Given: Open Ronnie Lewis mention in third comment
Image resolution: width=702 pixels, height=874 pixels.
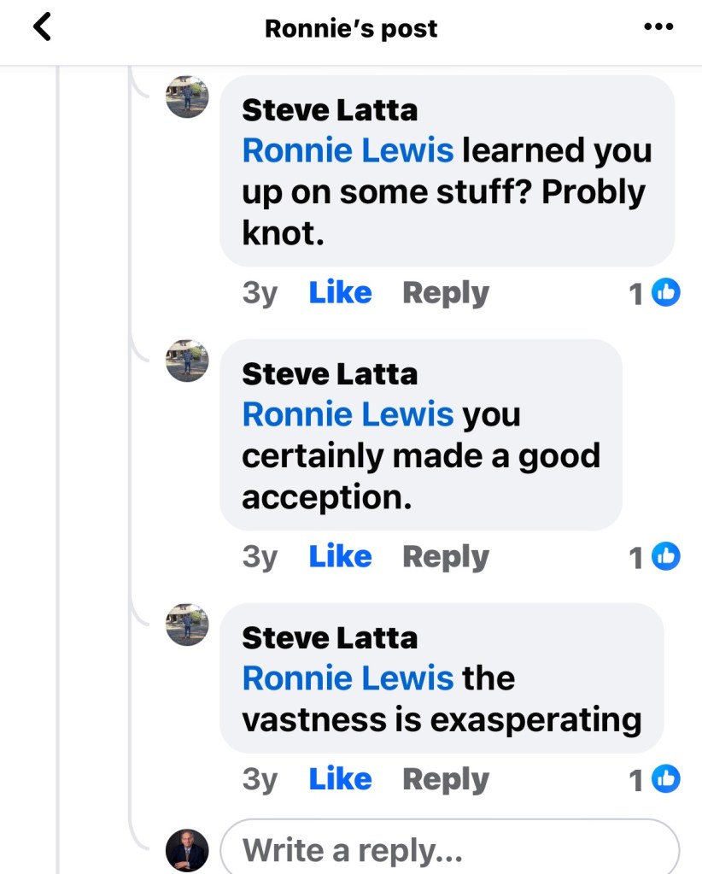Looking at the screenshot, I should tap(348, 678).
